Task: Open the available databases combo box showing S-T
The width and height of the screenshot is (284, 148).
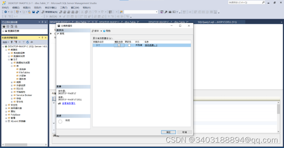Action: pyautogui.click(x=28, y=16)
